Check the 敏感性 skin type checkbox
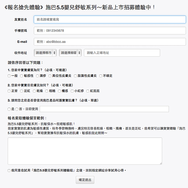The image size is (188, 188). [21, 76]
